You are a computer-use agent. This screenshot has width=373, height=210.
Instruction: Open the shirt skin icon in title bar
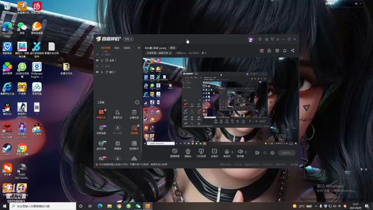(272, 39)
